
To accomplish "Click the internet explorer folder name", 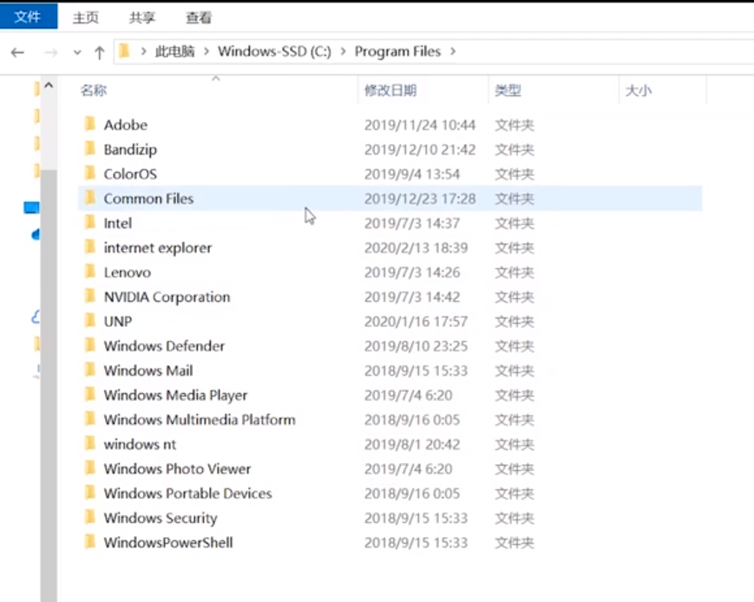I will tap(158, 247).
